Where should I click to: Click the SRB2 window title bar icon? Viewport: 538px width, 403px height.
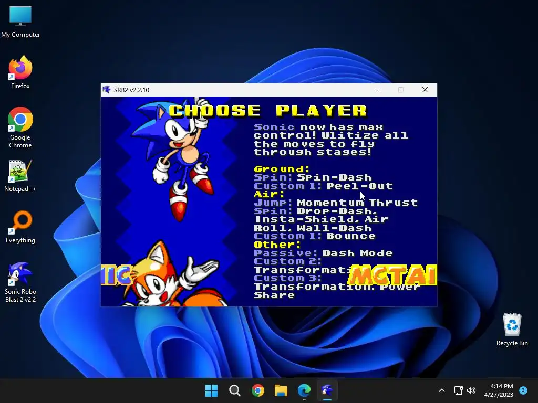[x=107, y=90]
